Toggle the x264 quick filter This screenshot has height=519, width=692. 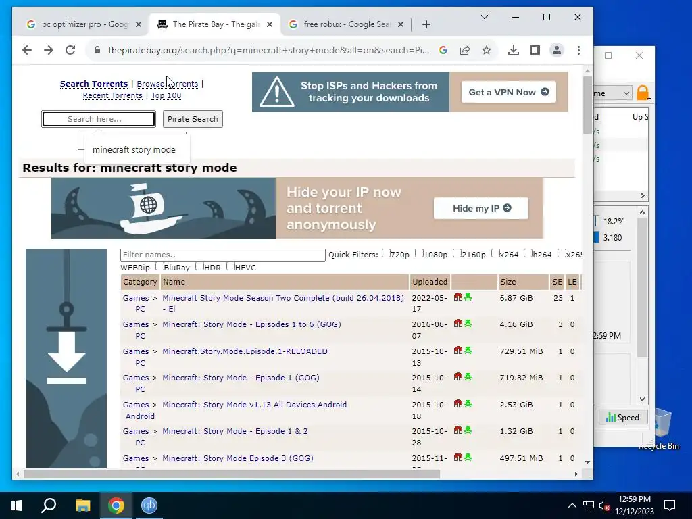[495, 253]
